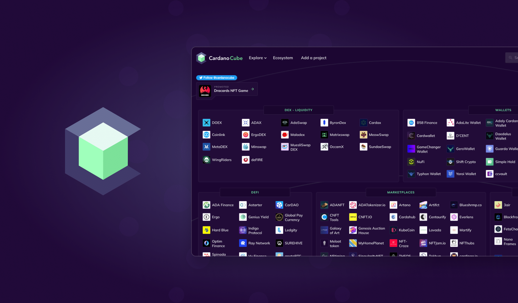Click the WingRiders icon
The width and height of the screenshot is (518, 303).
pyautogui.click(x=206, y=160)
